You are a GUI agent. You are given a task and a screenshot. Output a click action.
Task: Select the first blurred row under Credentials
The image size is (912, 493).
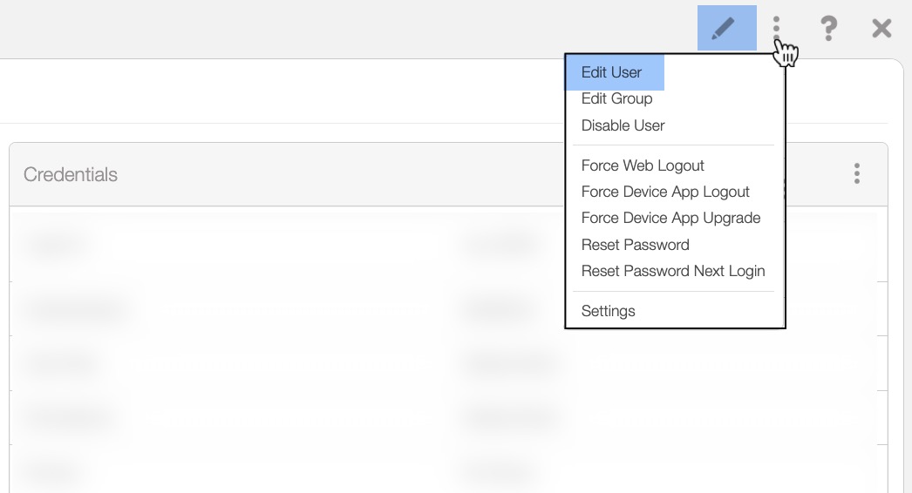56,245
